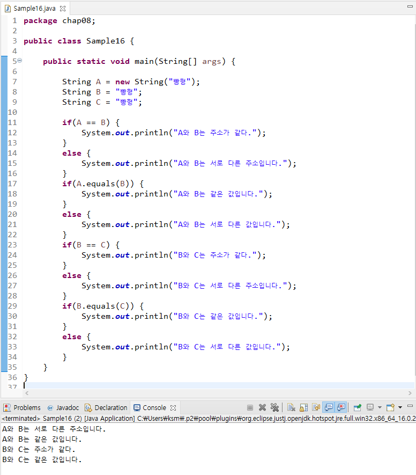
Task: Switch to Javadoc tab
Action: coord(63,408)
